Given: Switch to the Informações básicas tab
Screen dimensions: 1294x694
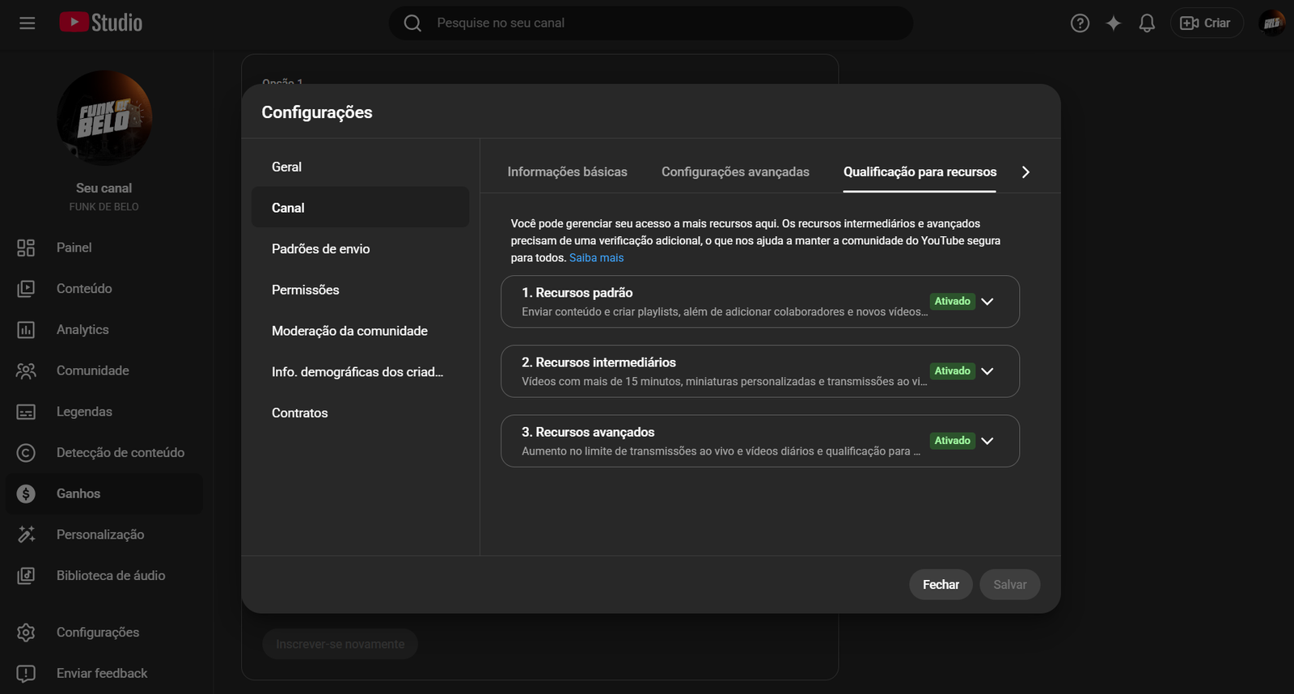Looking at the screenshot, I should 567,171.
